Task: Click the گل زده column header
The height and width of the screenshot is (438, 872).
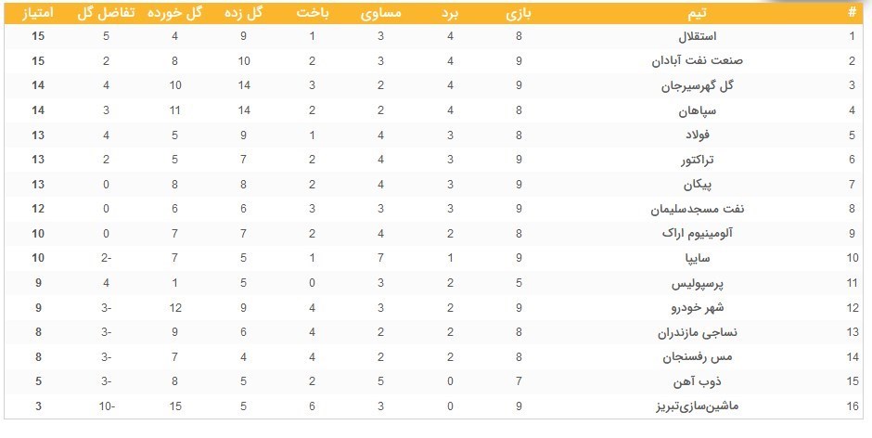Action: (243, 12)
